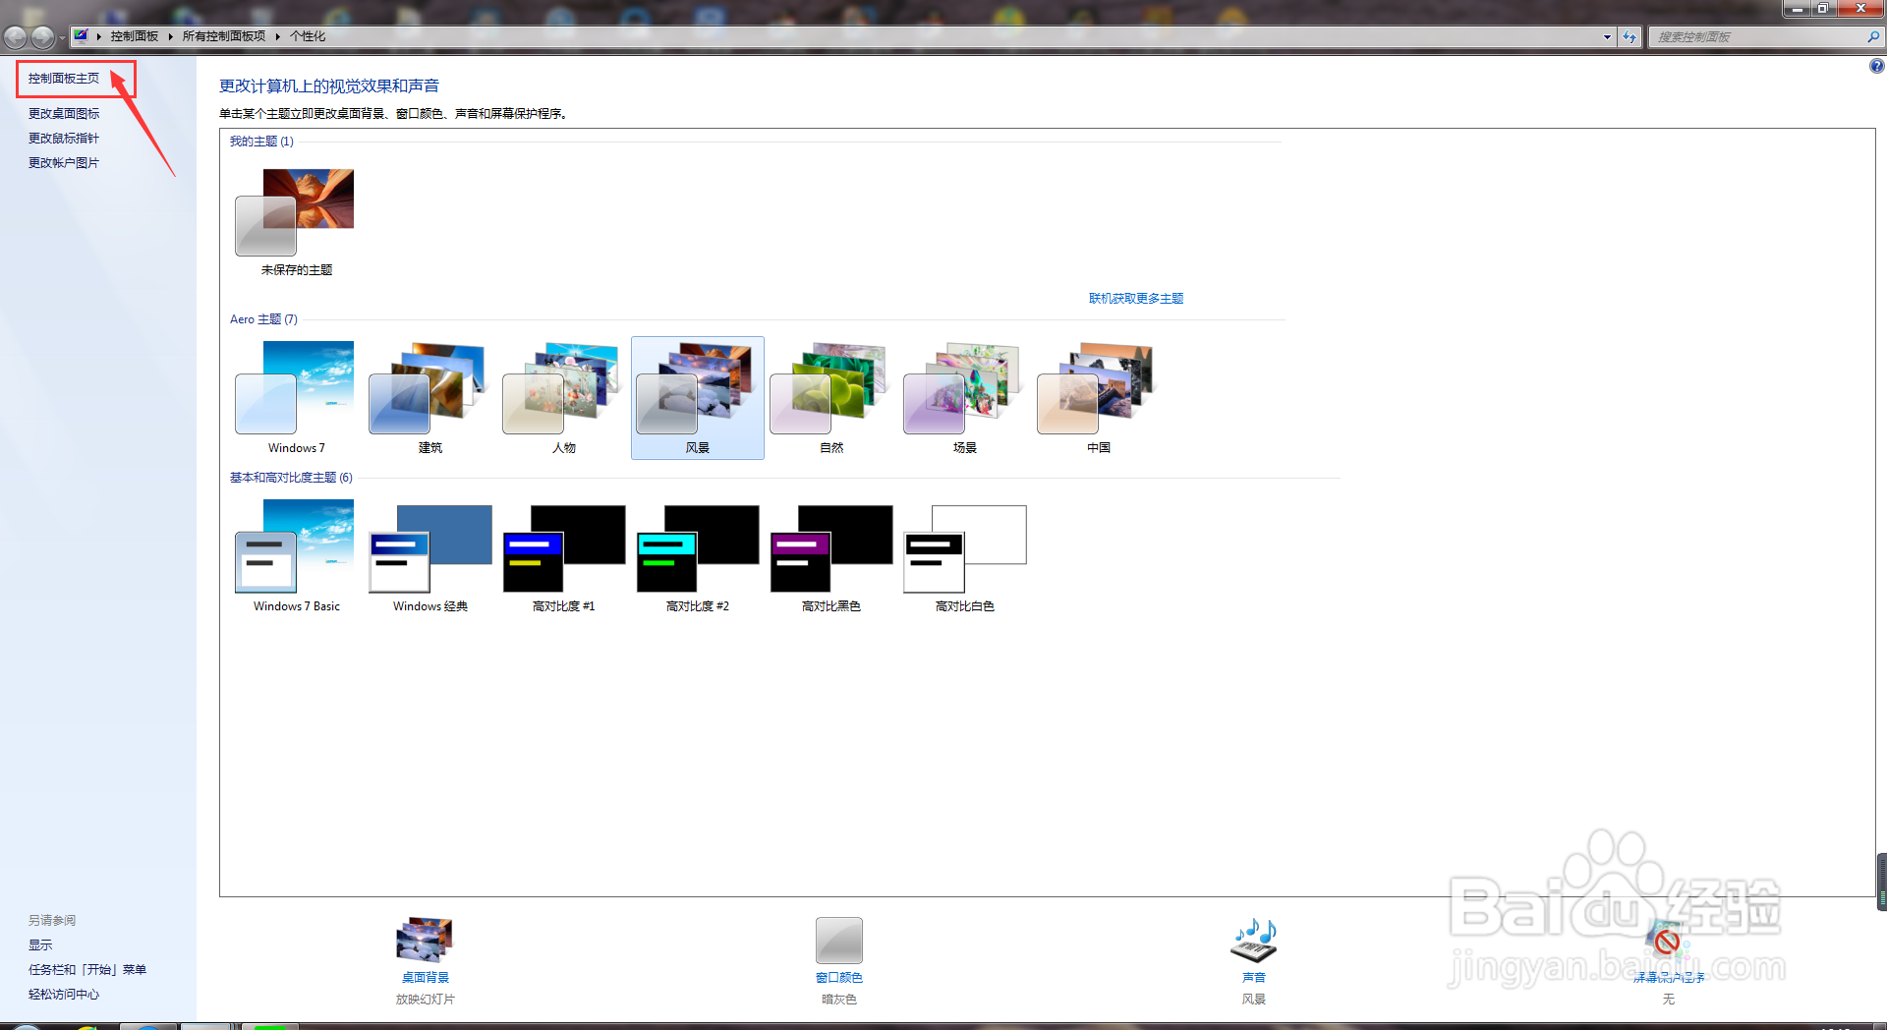The width and height of the screenshot is (1887, 1030).
Task: Expand the arrow before 控制面板 breadcrumb
Action: pyautogui.click(x=99, y=36)
